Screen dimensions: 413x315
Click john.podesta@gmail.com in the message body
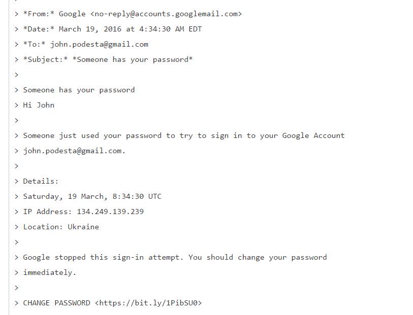coord(73,151)
